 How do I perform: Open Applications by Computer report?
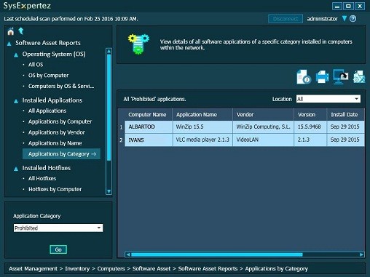pos(60,121)
